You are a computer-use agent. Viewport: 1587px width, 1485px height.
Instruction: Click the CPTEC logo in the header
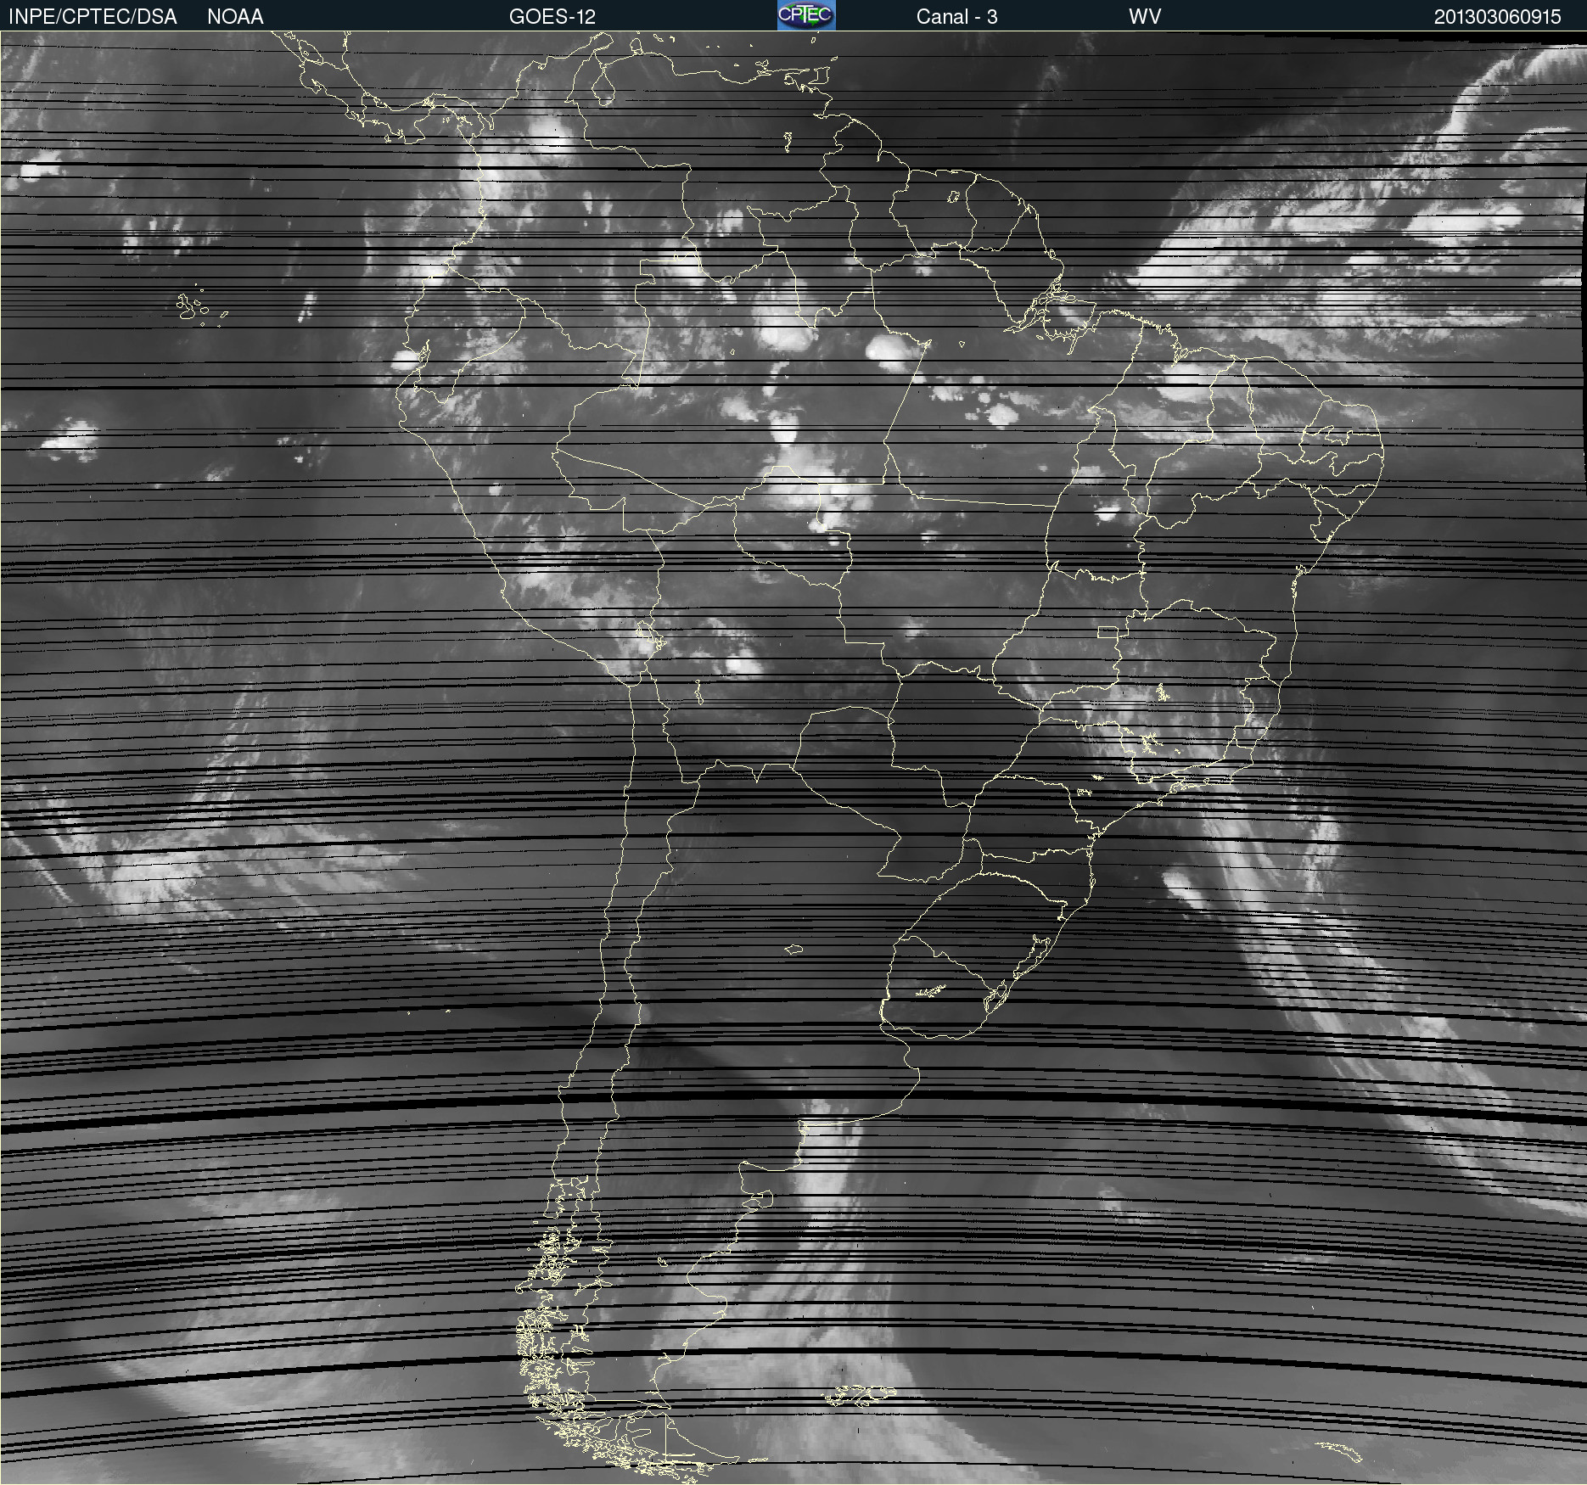[805, 15]
